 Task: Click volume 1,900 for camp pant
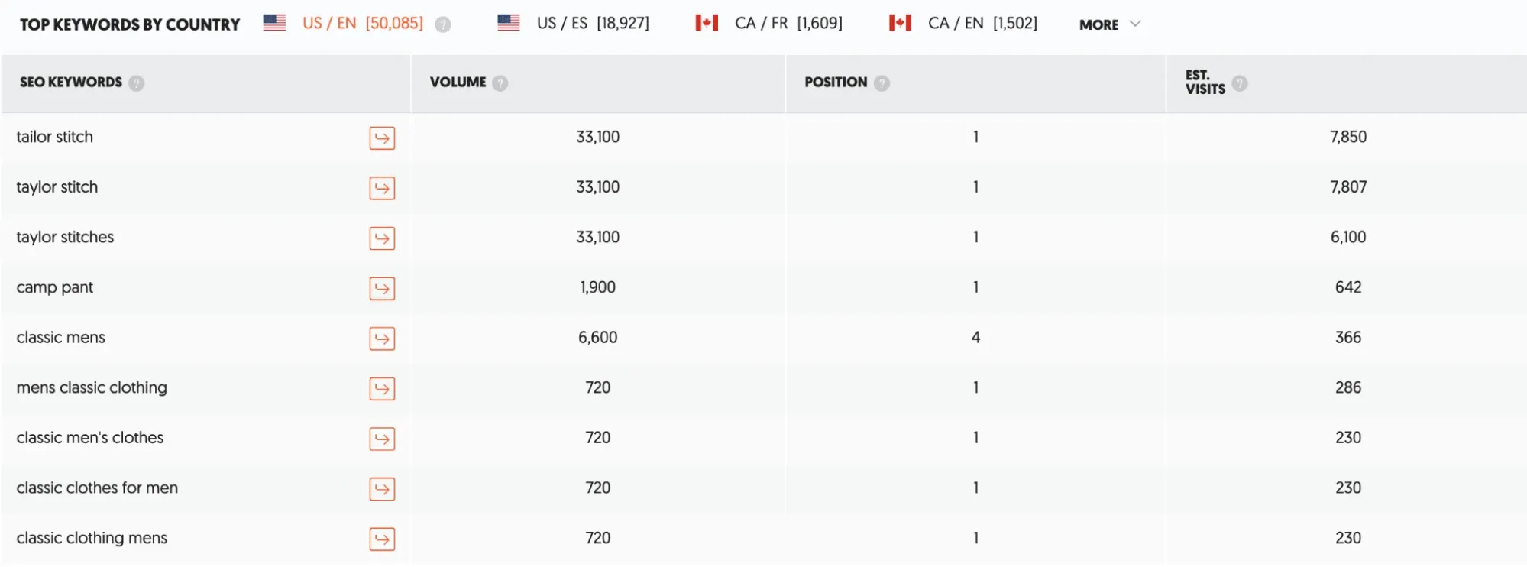598,287
